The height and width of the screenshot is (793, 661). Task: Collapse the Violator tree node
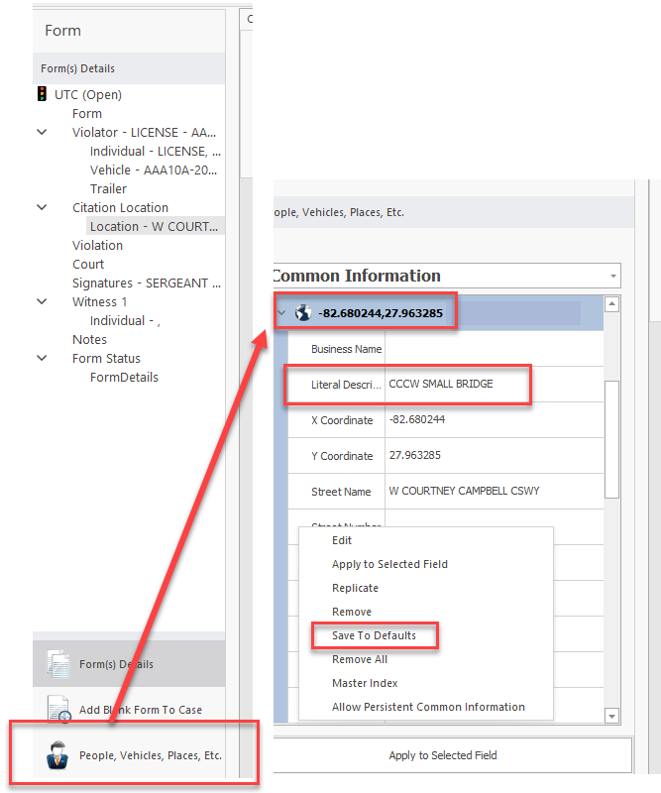[42, 132]
